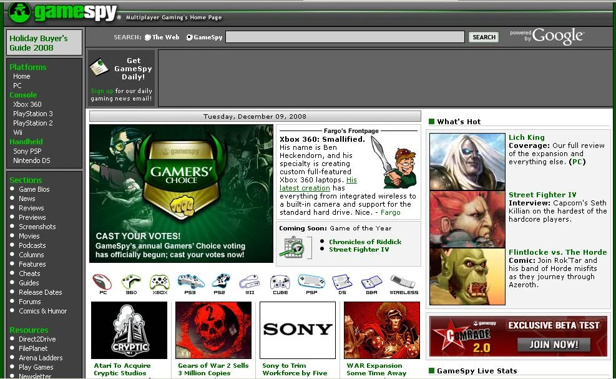Viewport: 616px width, 379px height.
Task: Click the 'JOIN NOW' beta test button
Action: (553, 343)
